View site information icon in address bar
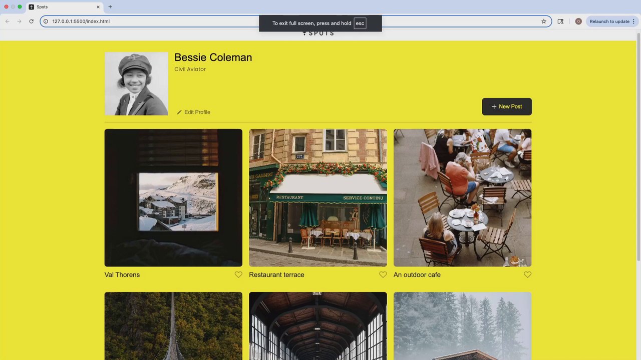Image resolution: width=641 pixels, height=360 pixels. (46, 21)
